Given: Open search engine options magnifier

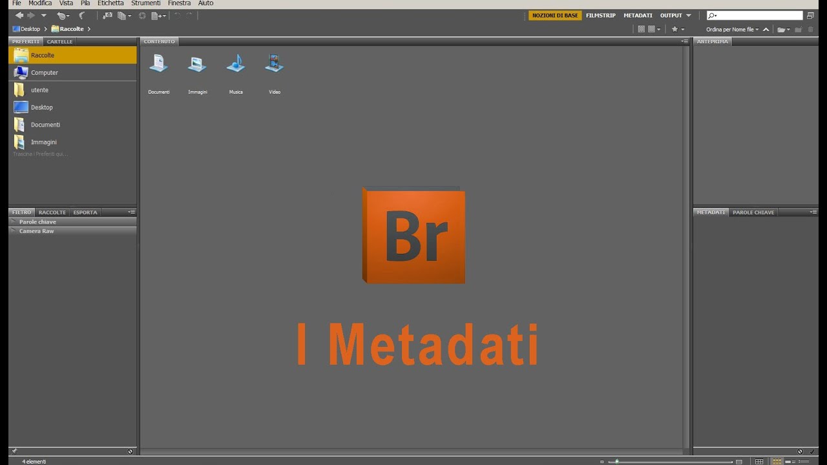Looking at the screenshot, I should [712, 15].
